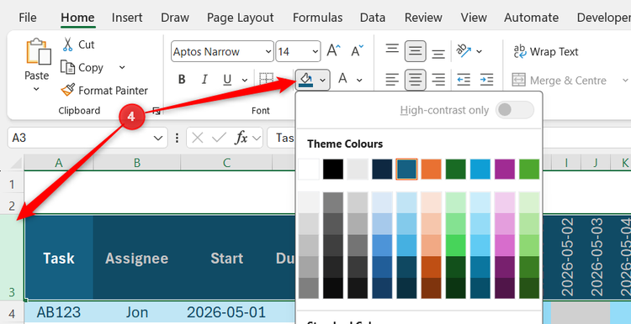Open the Page Layout tab
631x324 pixels.
pyautogui.click(x=241, y=18)
